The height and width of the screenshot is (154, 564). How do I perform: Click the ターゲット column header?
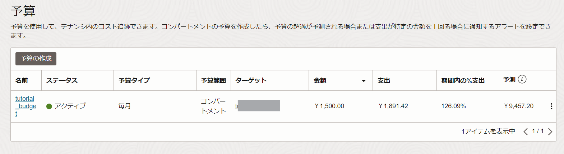tap(251, 81)
